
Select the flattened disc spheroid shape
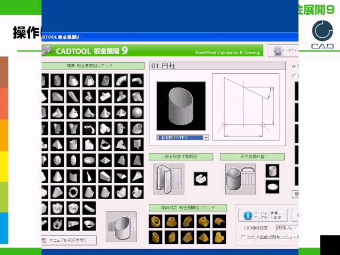tap(89, 160)
